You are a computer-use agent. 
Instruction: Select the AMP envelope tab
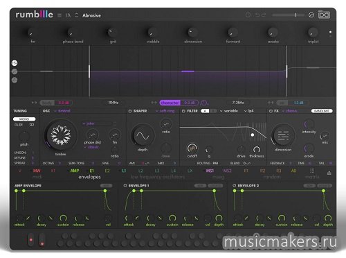[x=75, y=171]
